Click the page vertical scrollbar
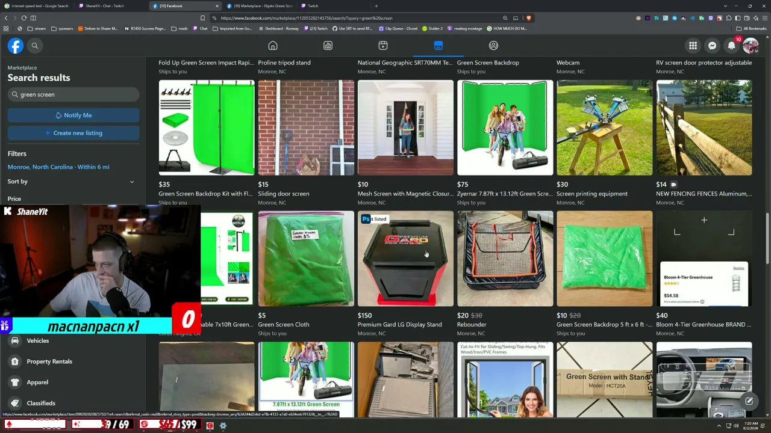771x433 pixels. click(x=767, y=238)
